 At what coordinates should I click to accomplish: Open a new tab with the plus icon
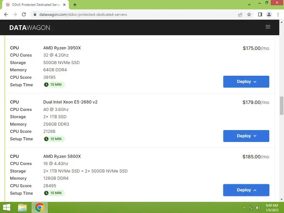tap(75, 5)
